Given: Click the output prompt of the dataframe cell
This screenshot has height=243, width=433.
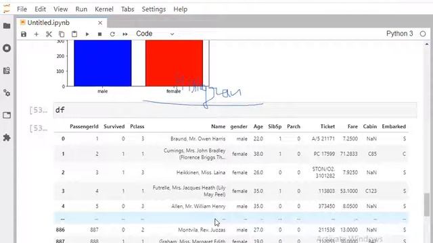Looking at the screenshot, I should click(x=39, y=128).
